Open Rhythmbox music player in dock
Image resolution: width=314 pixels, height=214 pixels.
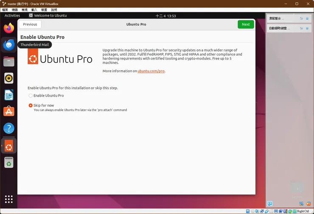tap(9, 78)
